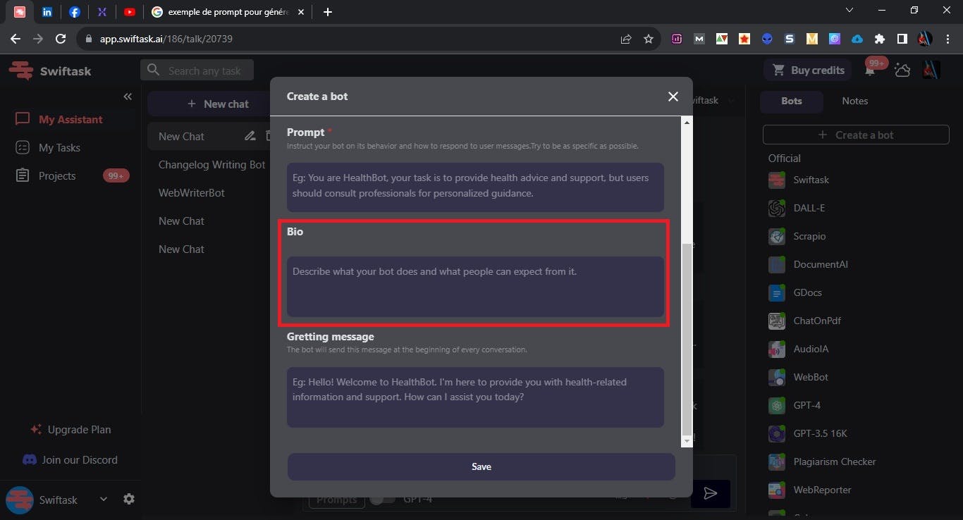This screenshot has width=963, height=520.
Task: Open the tab search dropdown arrow
Action: click(x=849, y=11)
